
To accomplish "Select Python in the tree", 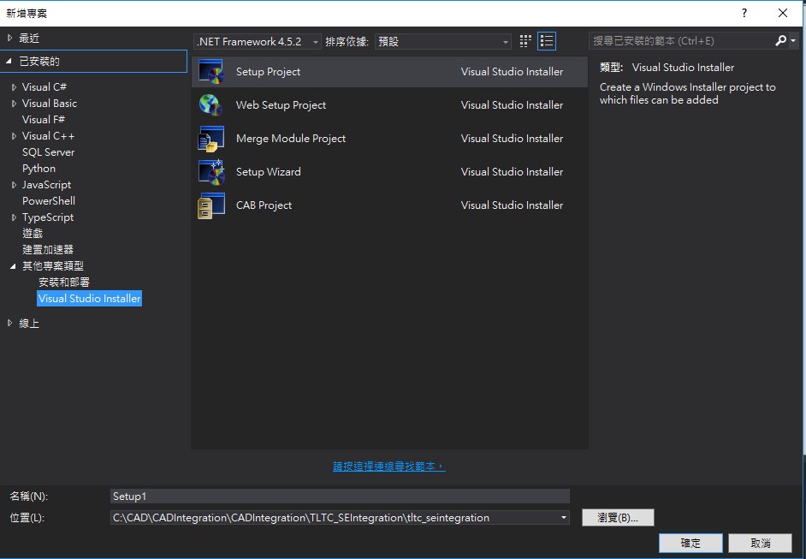I will tap(39, 169).
